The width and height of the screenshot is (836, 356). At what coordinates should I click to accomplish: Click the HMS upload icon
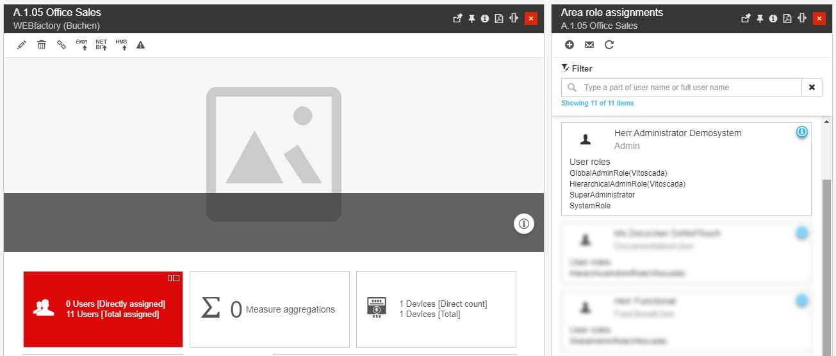tap(121, 45)
